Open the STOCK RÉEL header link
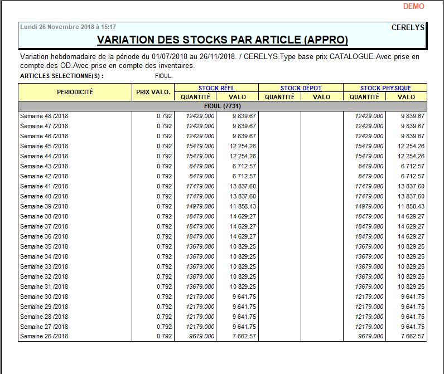Viewport: 444px width, 374px height. [216, 88]
